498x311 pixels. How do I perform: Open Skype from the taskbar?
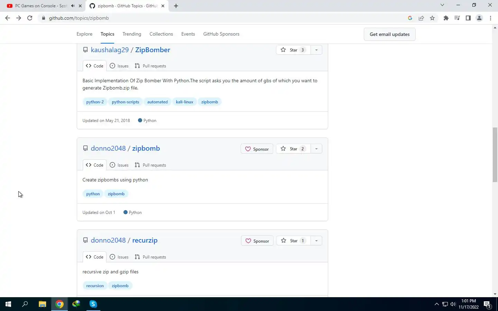pos(93,304)
